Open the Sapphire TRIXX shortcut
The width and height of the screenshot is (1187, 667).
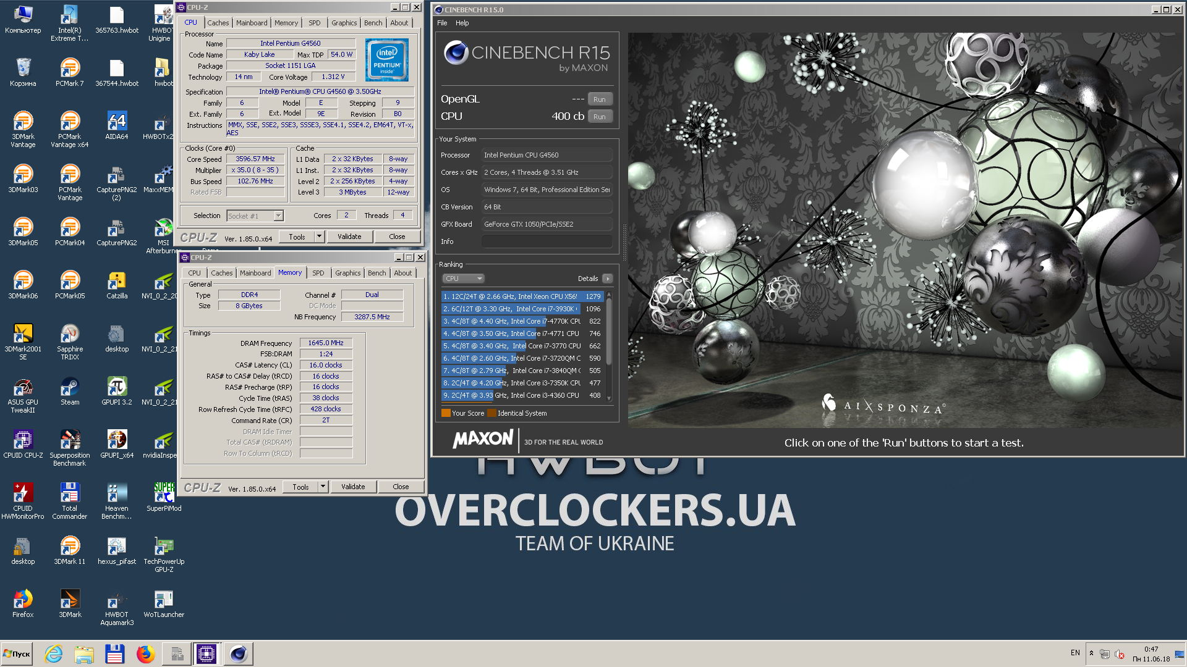coord(70,342)
